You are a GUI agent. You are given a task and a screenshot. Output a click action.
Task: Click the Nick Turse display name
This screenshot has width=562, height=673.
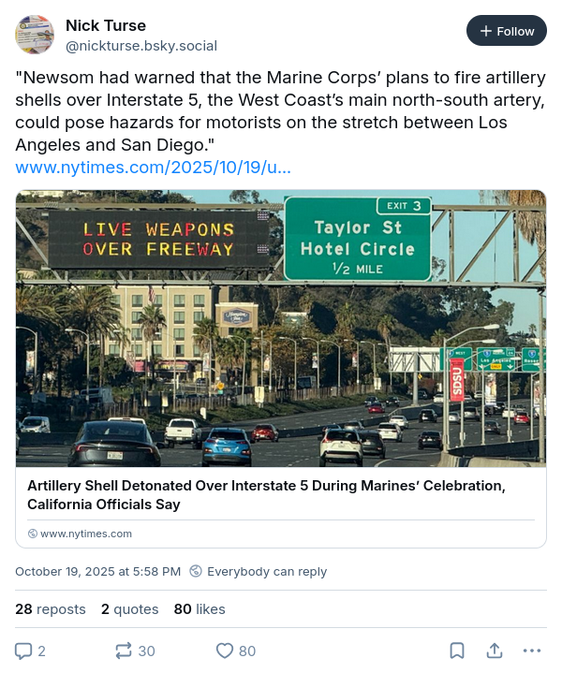106,24
